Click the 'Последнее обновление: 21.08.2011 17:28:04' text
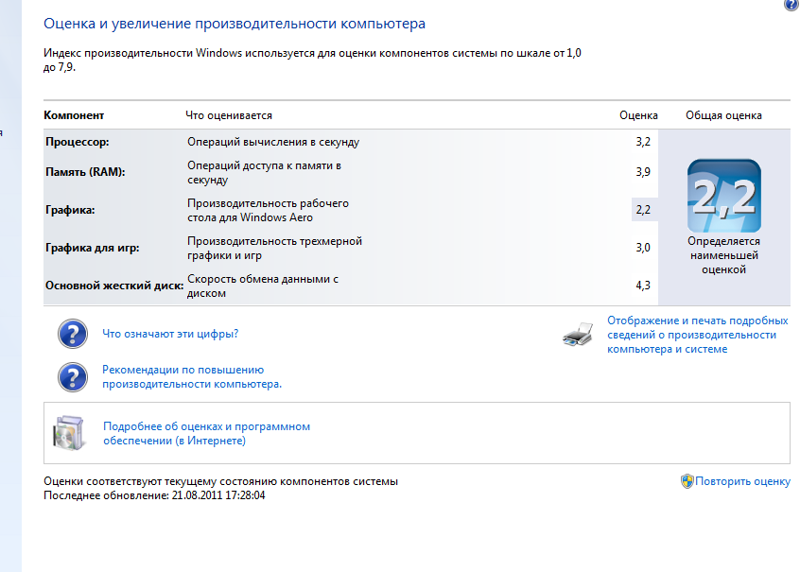The height and width of the screenshot is (572, 800). point(154,495)
